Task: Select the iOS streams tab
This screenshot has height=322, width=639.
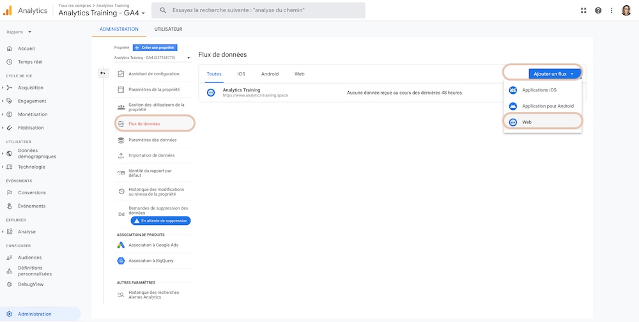Action: [x=242, y=74]
